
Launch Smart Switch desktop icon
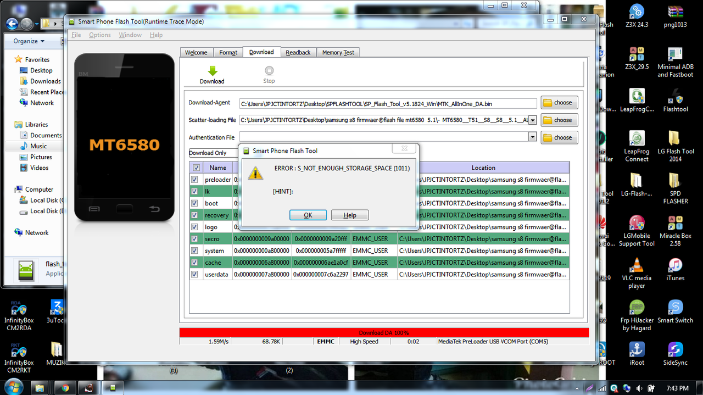(675, 308)
